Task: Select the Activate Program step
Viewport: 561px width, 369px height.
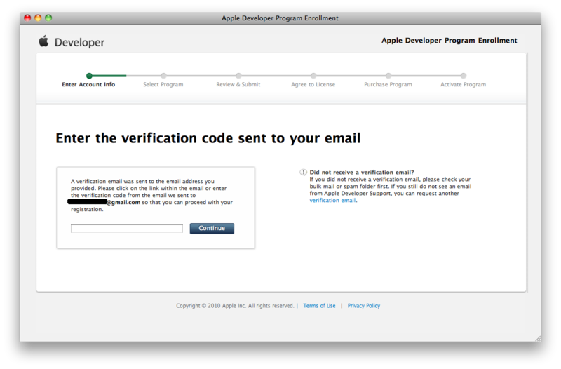Action: pyautogui.click(x=464, y=84)
